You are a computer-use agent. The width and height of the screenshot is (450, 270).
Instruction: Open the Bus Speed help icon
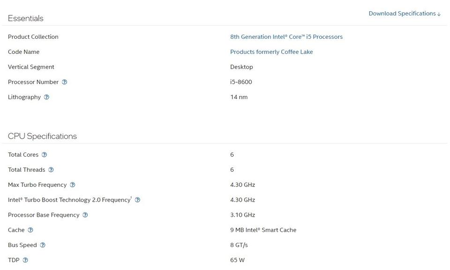pyautogui.click(x=43, y=245)
